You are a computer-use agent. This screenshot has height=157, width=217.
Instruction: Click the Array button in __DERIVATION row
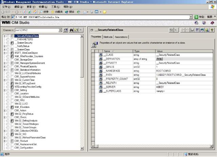(x=159, y=59)
